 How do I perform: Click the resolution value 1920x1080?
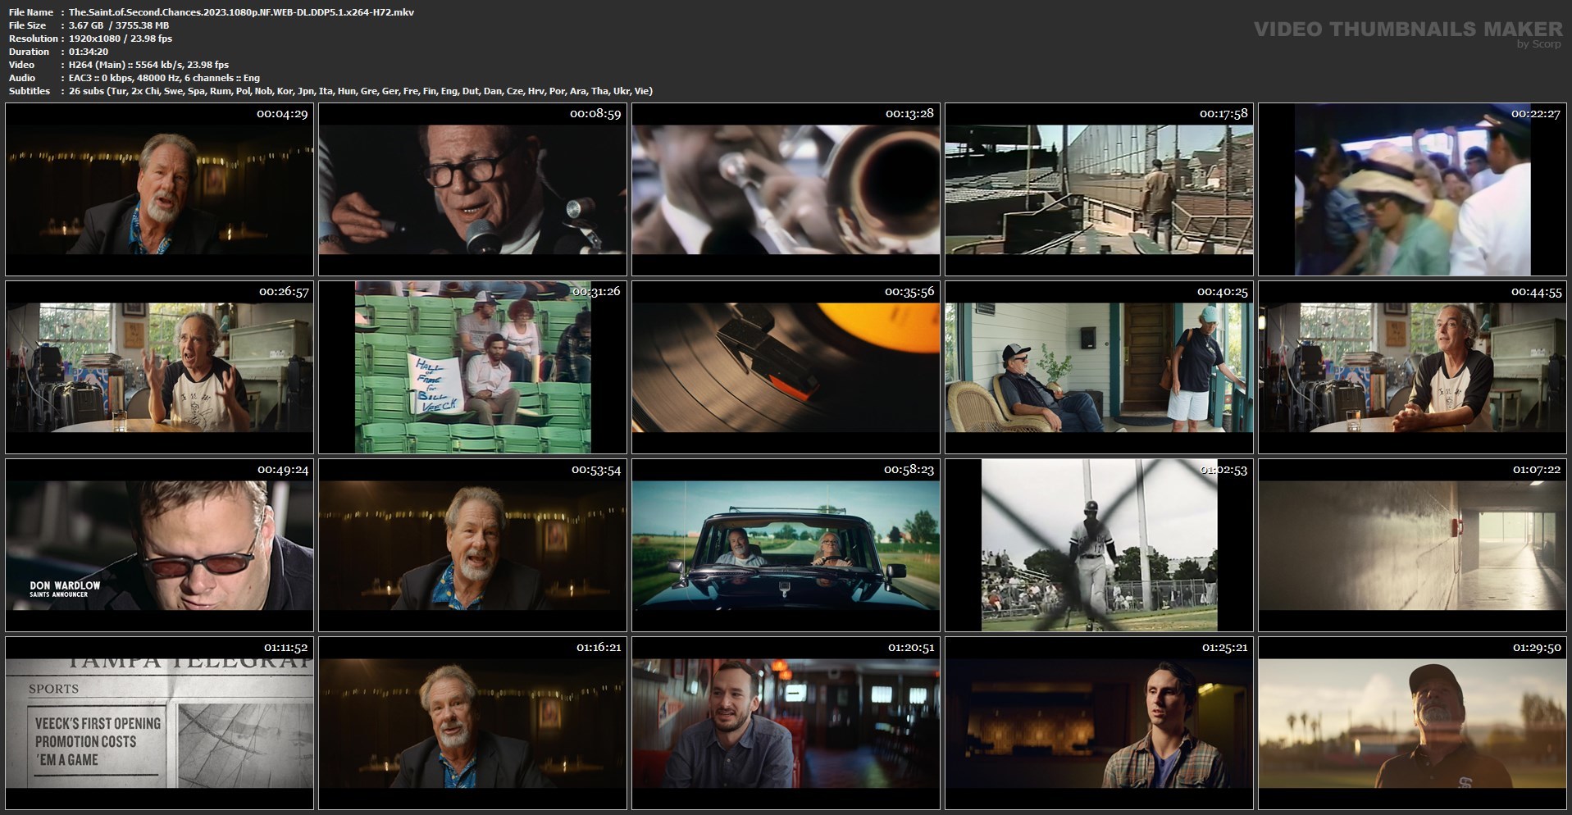[96, 39]
